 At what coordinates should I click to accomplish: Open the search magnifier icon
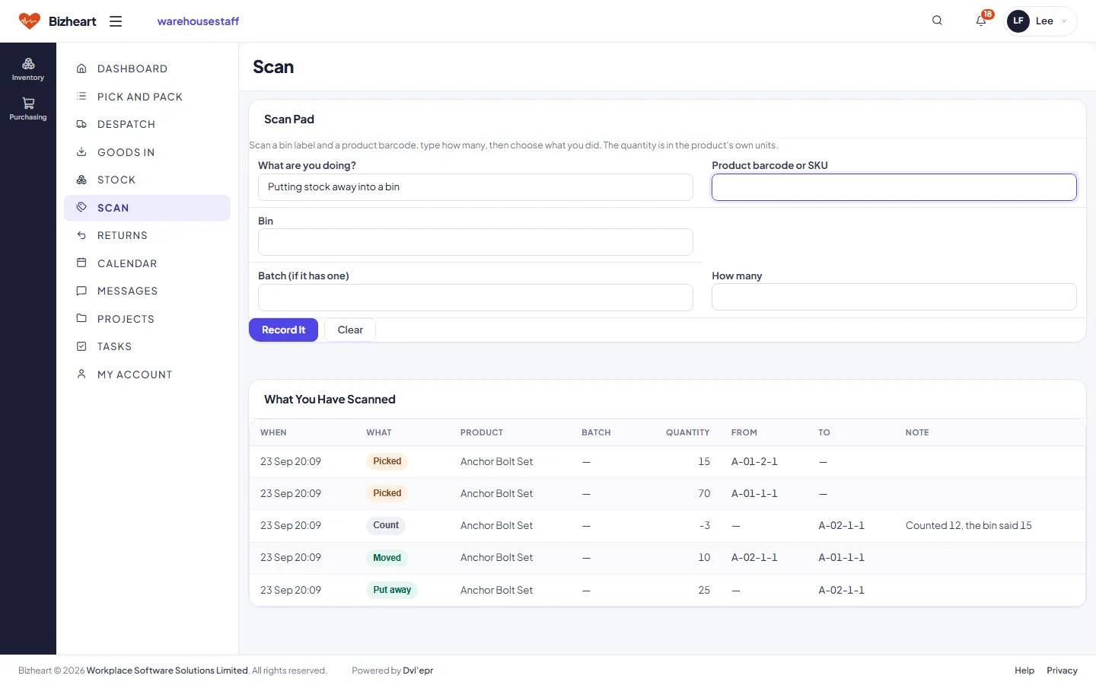[937, 21]
